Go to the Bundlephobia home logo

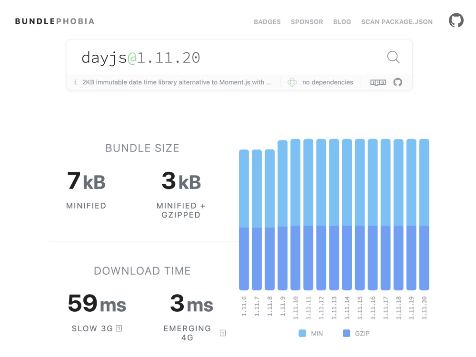(55, 21)
